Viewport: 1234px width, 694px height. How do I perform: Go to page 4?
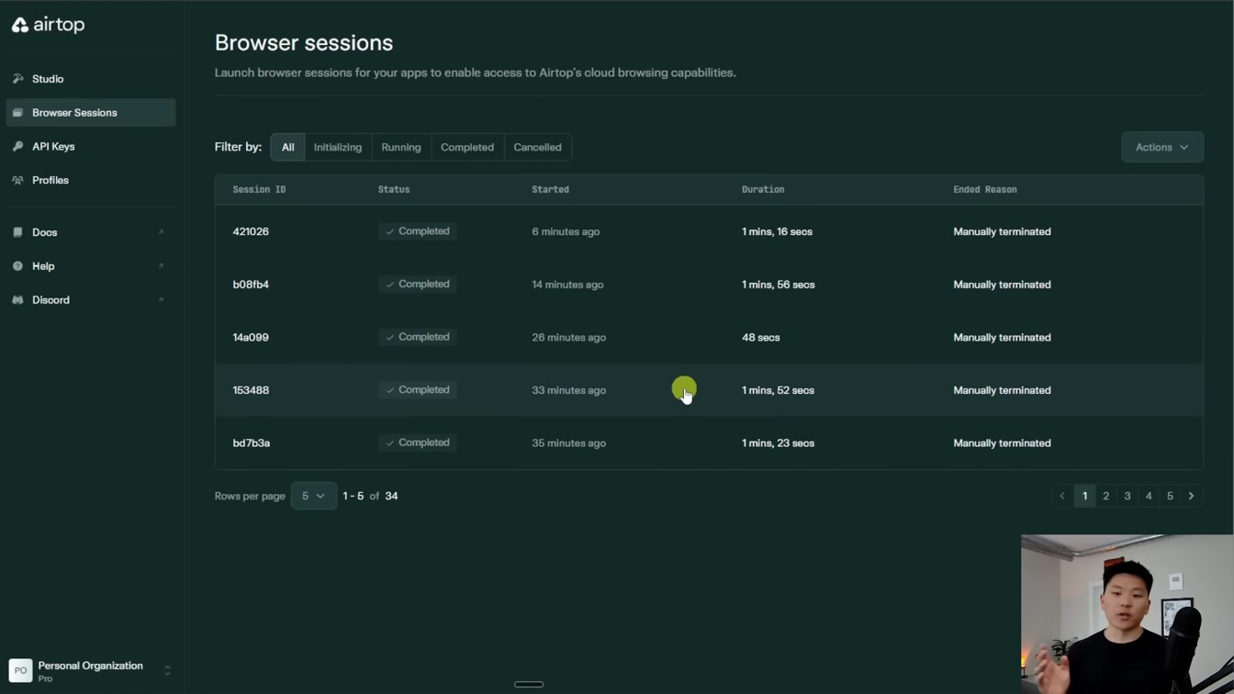tap(1149, 496)
